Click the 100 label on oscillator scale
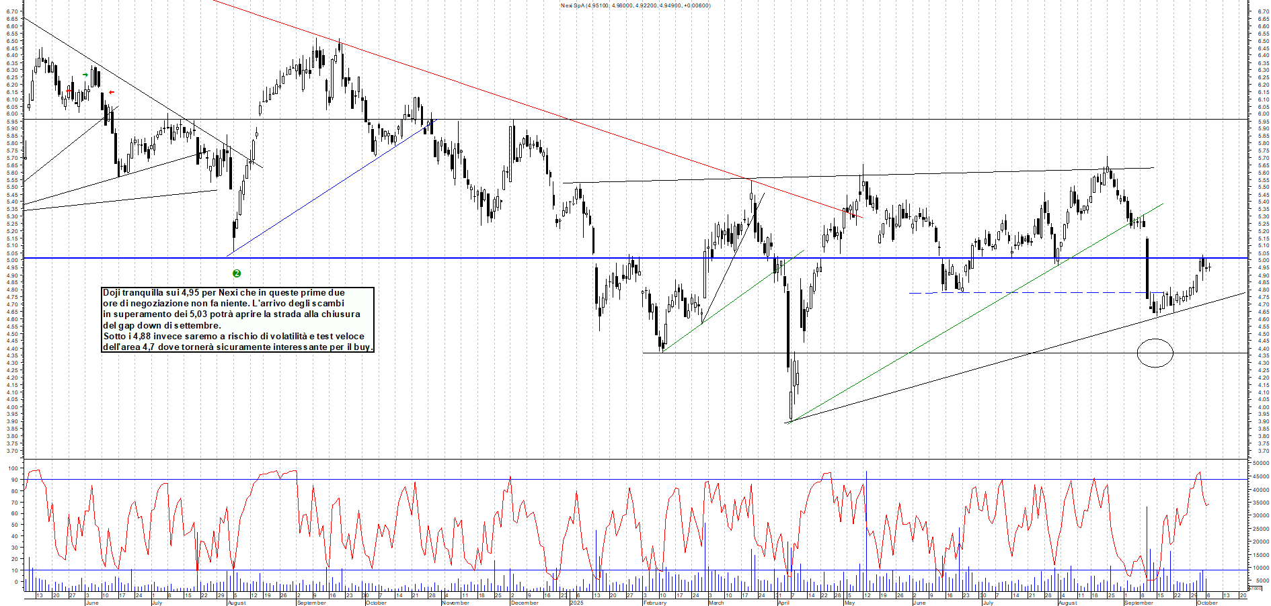The width and height of the screenshot is (1271, 606). click(13, 468)
